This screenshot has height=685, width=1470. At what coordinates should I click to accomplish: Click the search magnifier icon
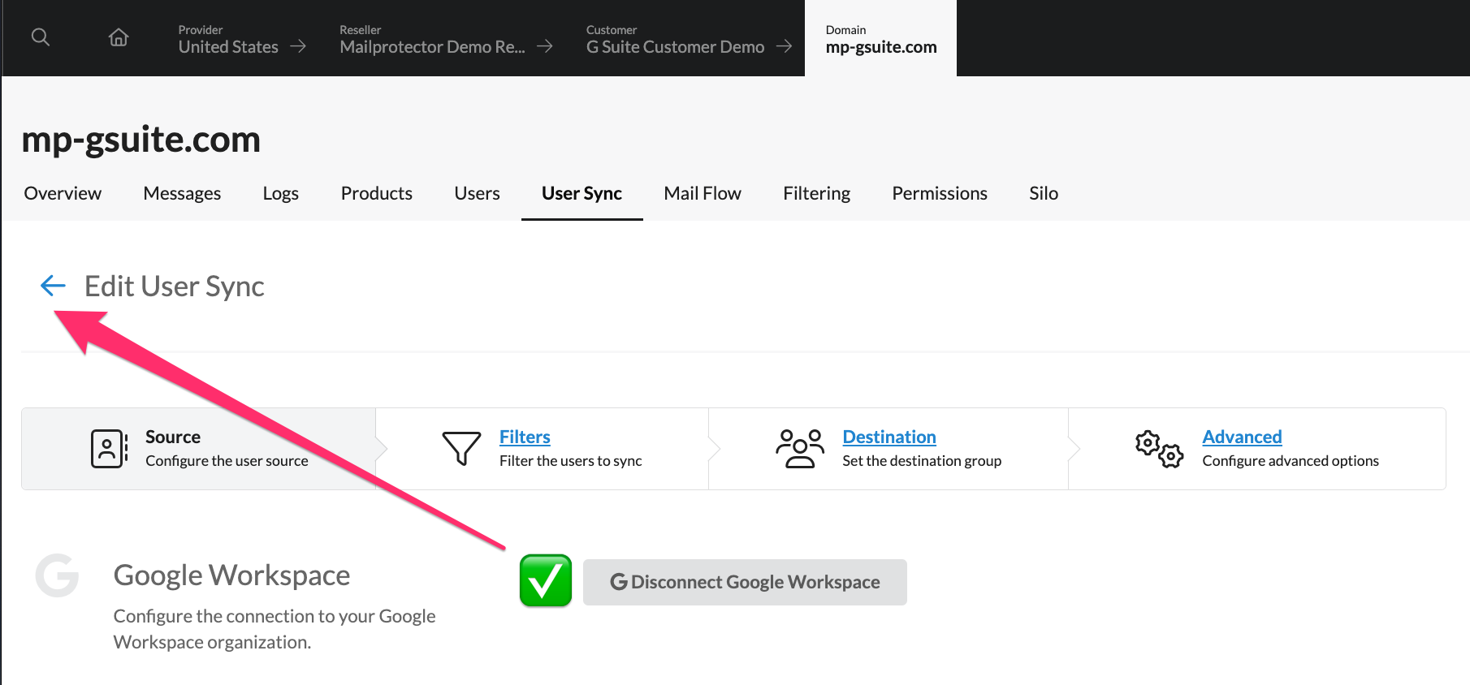pyautogui.click(x=41, y=37)
